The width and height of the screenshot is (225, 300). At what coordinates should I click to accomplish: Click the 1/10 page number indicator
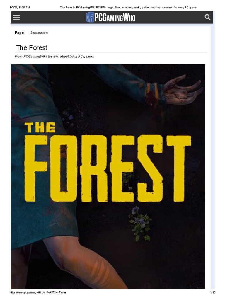[x=212, y=292]
